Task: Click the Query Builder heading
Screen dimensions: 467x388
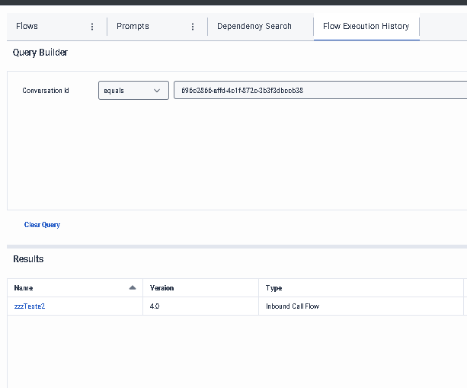Action: [40, 53]
